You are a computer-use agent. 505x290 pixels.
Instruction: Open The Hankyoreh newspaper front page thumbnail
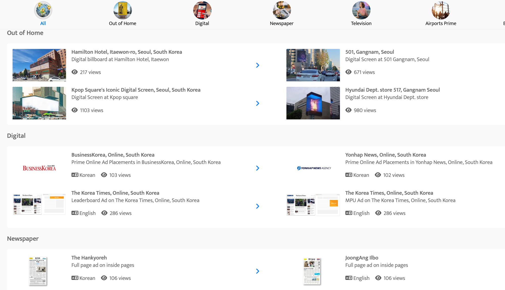[38, 271]
